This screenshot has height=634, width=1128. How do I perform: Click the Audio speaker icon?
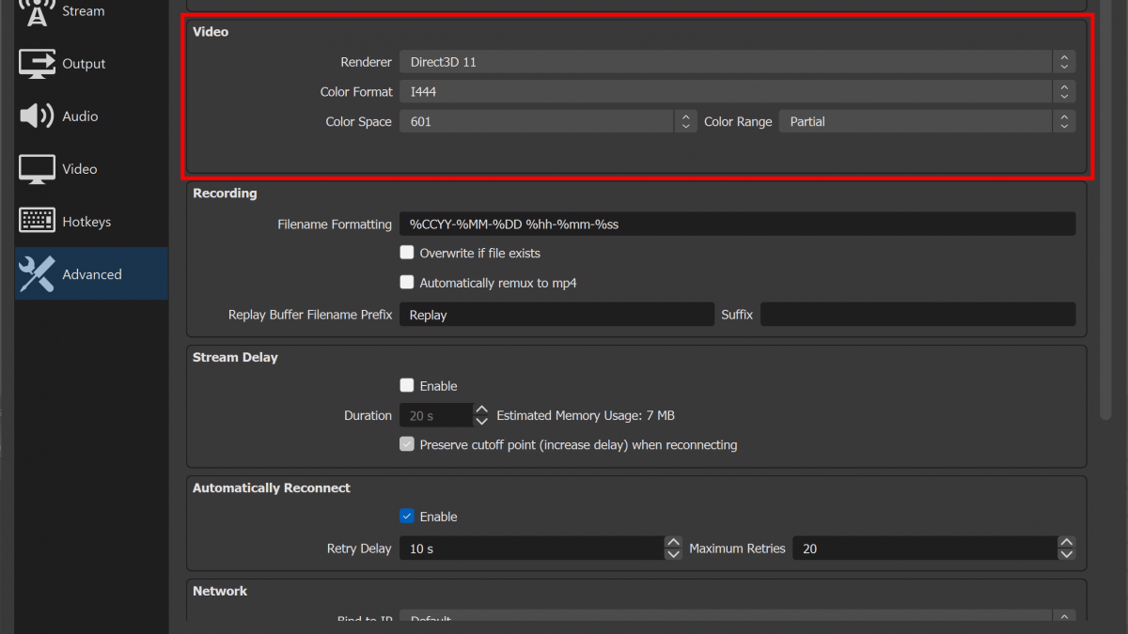tap(37, 116)
